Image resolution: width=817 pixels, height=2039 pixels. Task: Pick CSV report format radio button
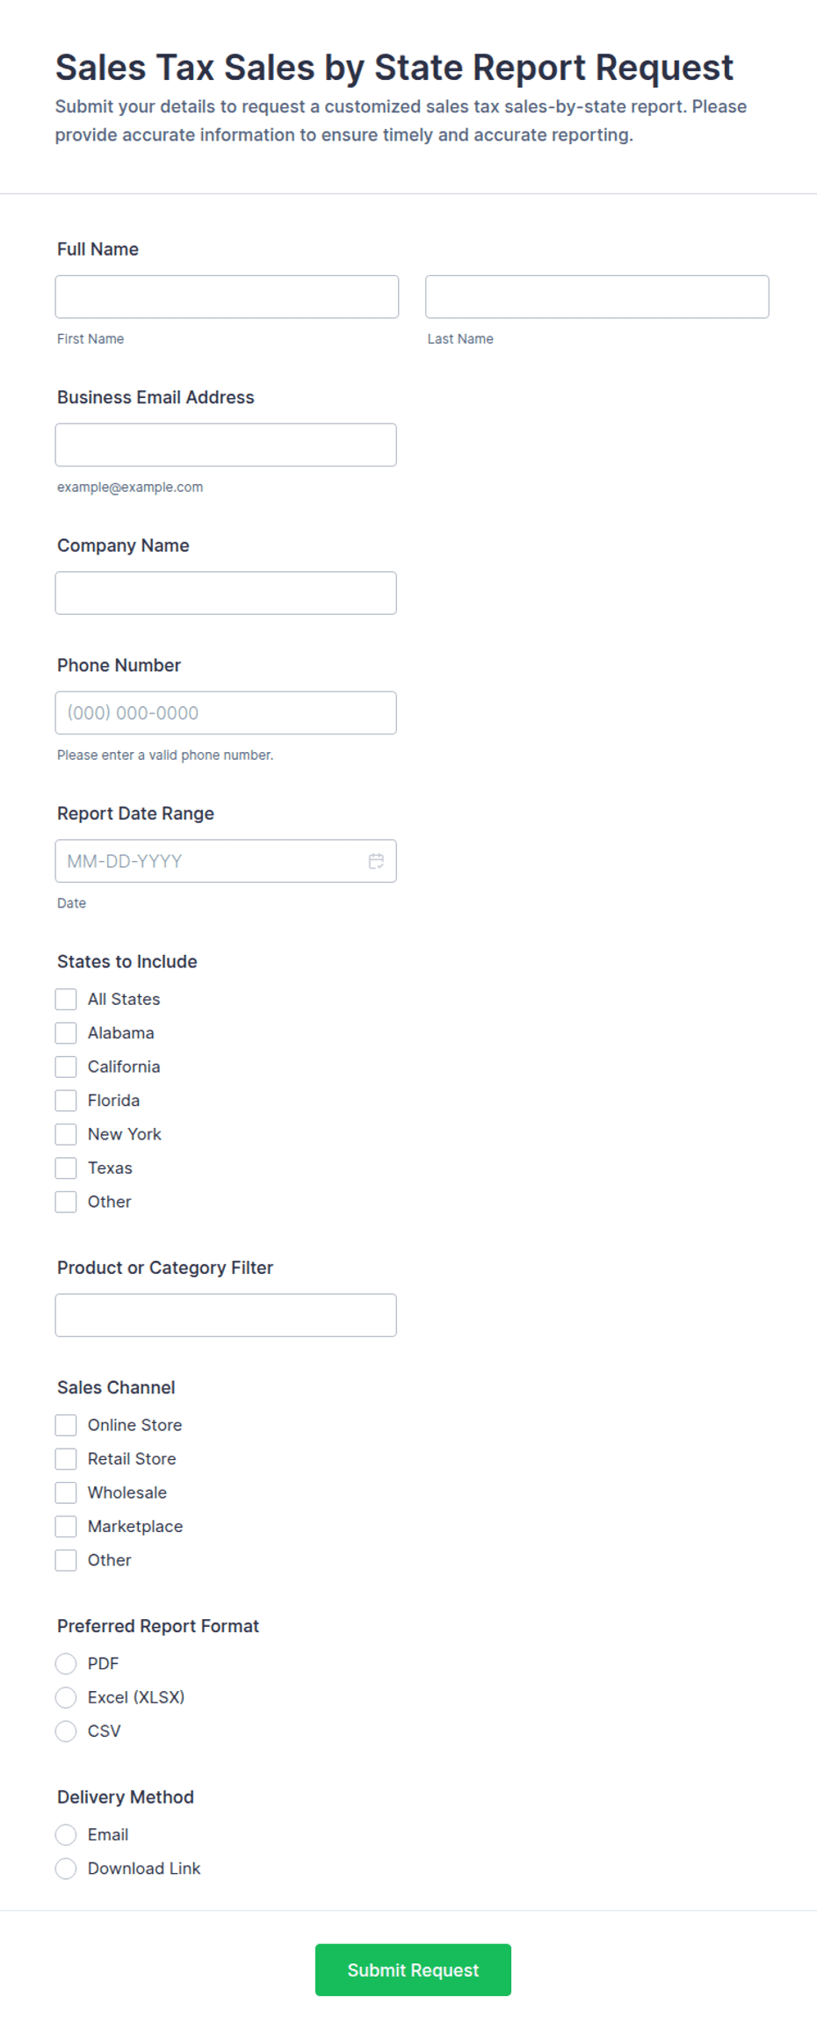click(x=66, y=1731)
